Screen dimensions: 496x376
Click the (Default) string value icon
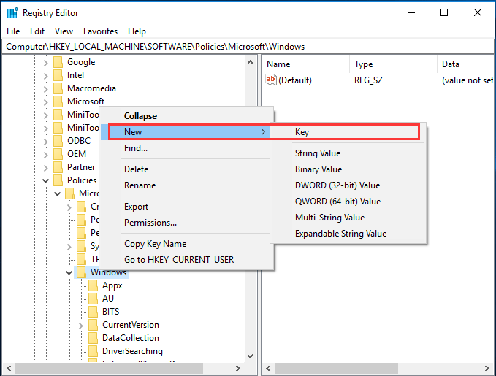(x=271, y=80)
